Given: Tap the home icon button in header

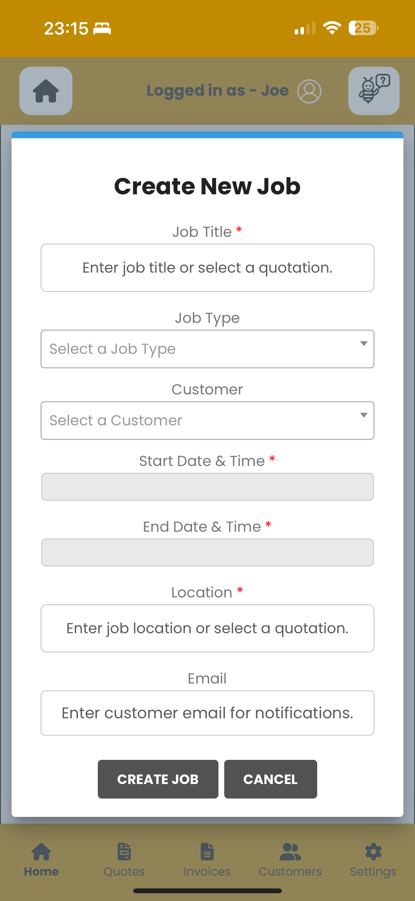Looking at the screenshot, I should 46,91.
